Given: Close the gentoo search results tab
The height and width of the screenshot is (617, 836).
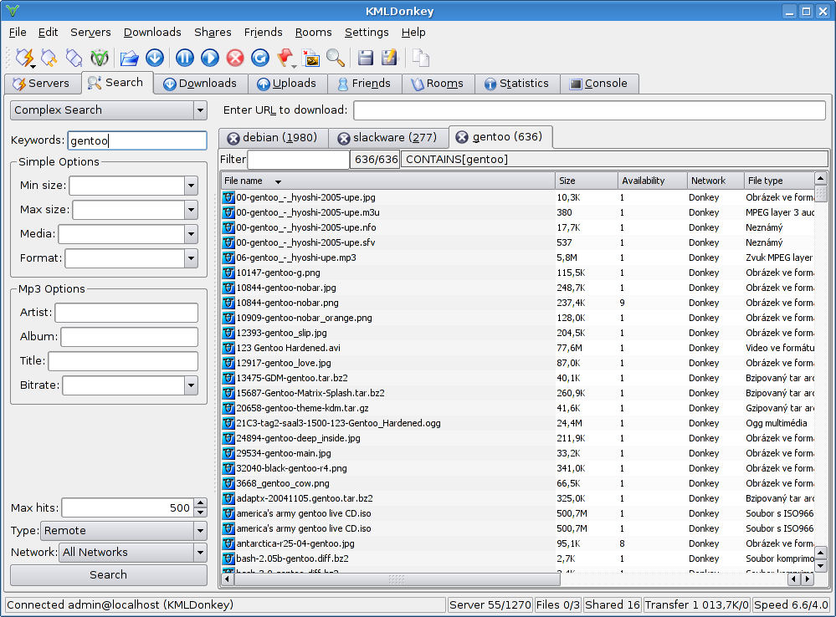Looking at the screenshot, I should point(462,137).
